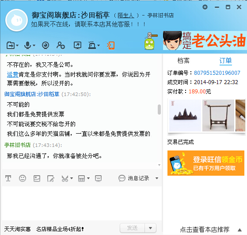Viewport: 247px width, 235px height.
Task: Open remote assistance screen icon
Action: pyautogui.click(x=77, y=46)
